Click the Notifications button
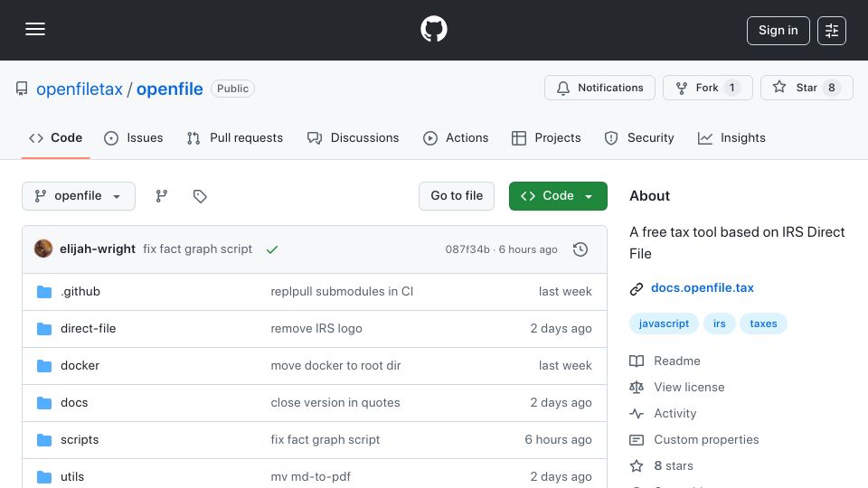 (x=599, y=88)
